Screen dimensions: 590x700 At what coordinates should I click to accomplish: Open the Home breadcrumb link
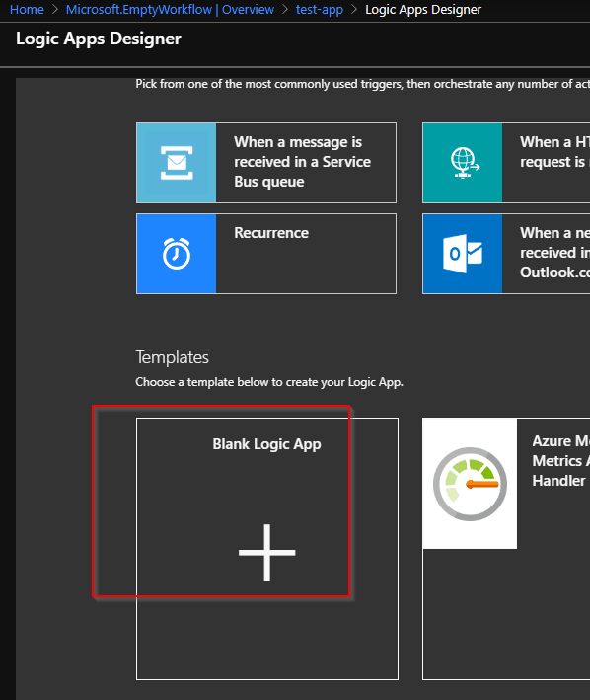27,9
